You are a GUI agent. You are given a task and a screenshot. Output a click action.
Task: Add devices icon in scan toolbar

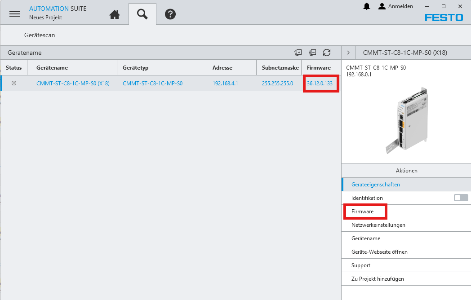coord(298,53)
